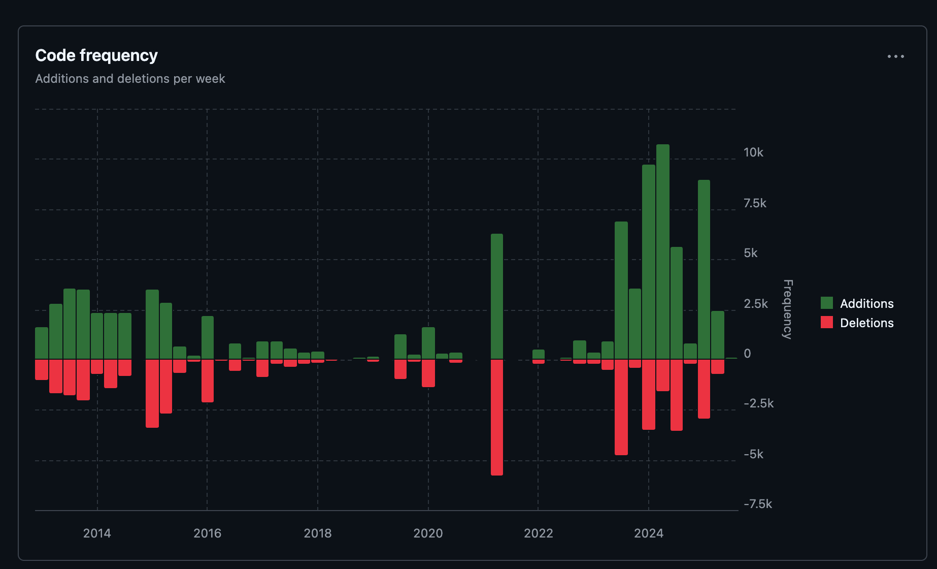
Task: Click the 2018 x-axis year label
Action: 318,533
